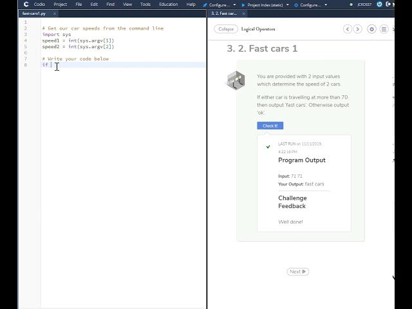This screenshot has width=412, height=309.
Task: Click the JCROSS7 username
Action: coord(364,5)
